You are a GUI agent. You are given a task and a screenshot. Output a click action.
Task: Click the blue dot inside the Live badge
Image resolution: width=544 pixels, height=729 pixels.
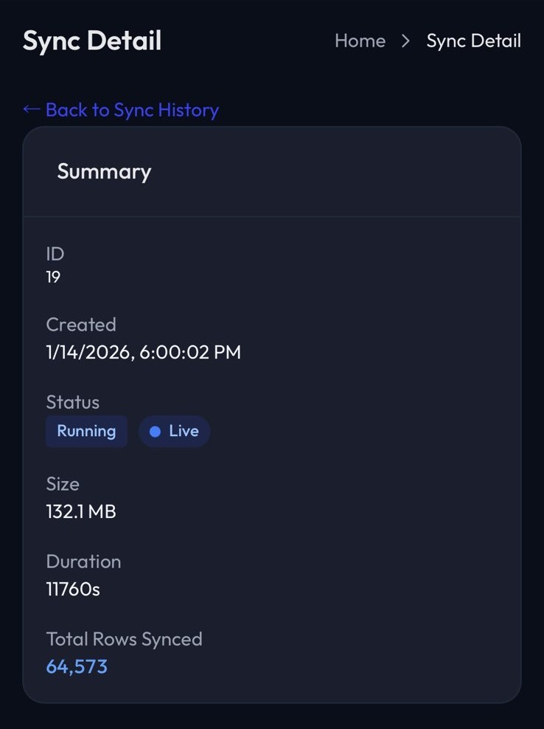point(156,431)
